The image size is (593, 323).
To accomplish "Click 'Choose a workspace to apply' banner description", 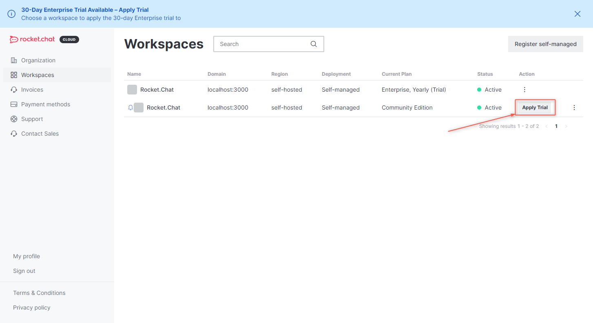I will (101, 18).
